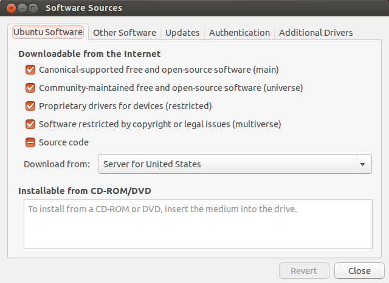The image size is (389, 283).
Task: Select the Ubuntu Software tab
Action: 48,32
